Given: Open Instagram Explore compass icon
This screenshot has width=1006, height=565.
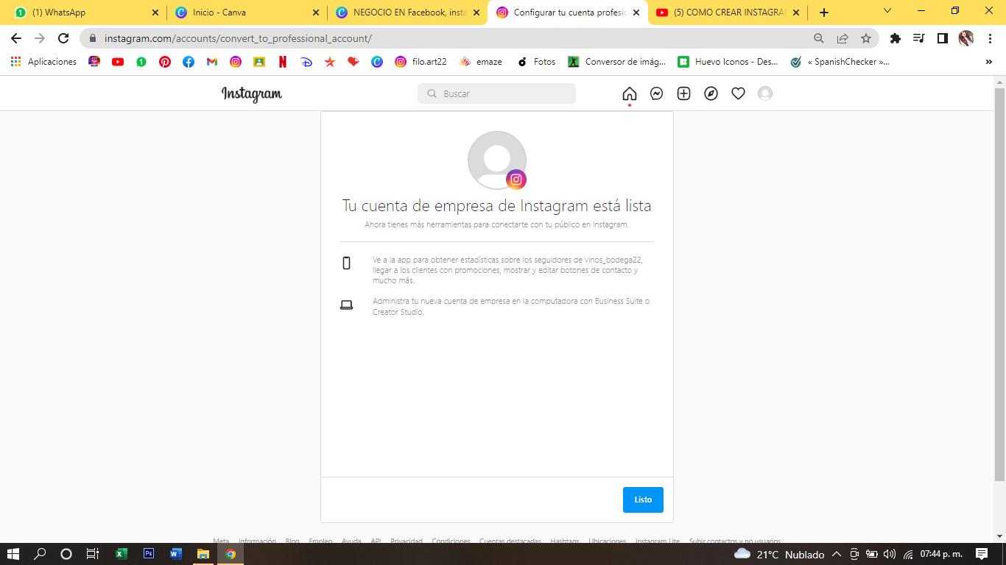Looking at the screenshot, I should [x=711, y=93].
